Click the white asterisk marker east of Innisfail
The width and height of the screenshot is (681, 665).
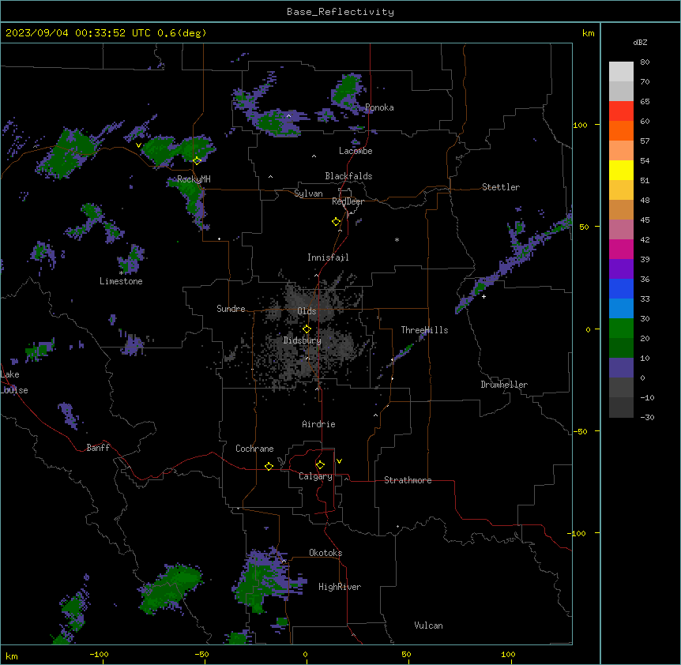coord(397,239)
